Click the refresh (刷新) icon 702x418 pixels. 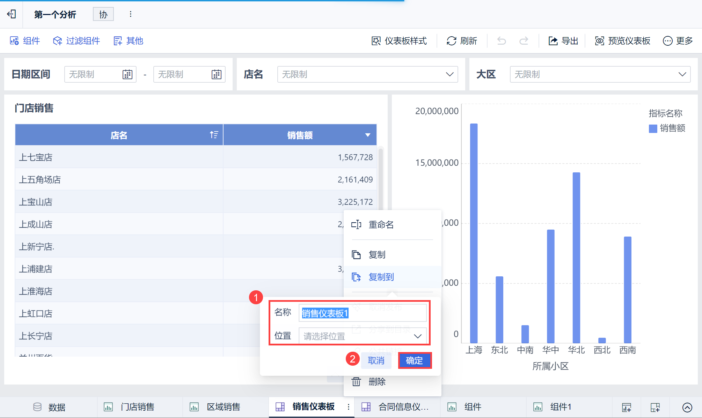coord(451,41)
